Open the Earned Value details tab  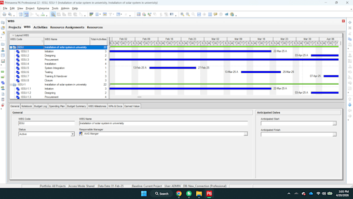pyautogui.click(x=132, y=106)
